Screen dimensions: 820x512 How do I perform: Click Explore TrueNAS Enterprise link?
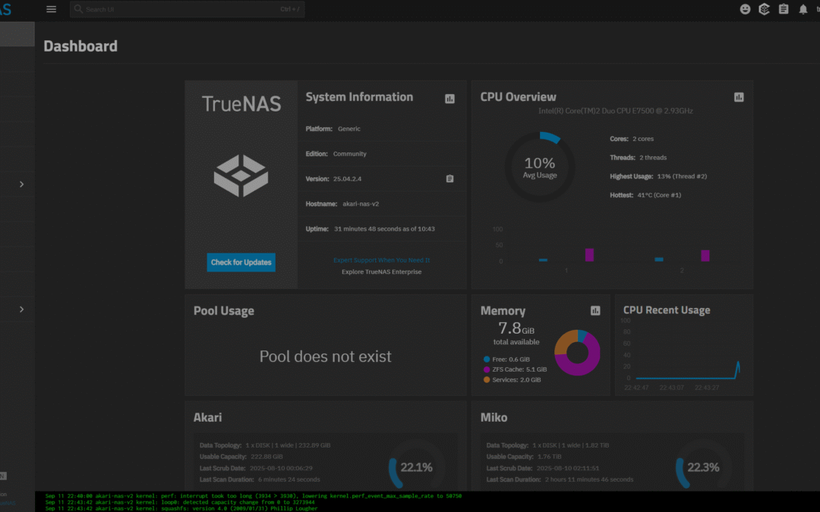[382, 272]
